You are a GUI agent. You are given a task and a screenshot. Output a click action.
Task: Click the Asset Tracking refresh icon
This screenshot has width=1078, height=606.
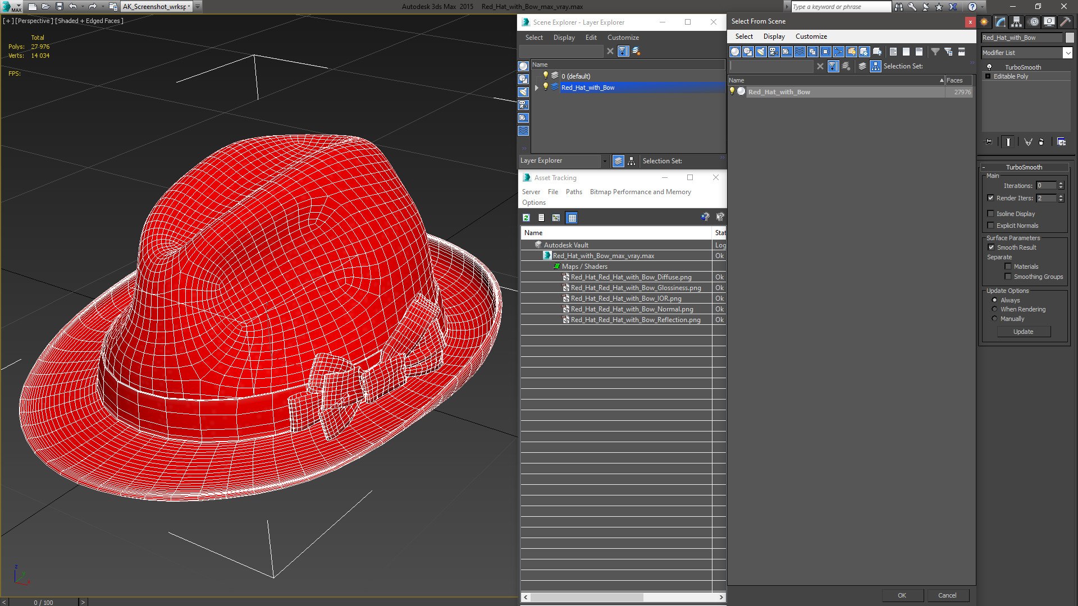pyautogui.click(x=526, y=218)
